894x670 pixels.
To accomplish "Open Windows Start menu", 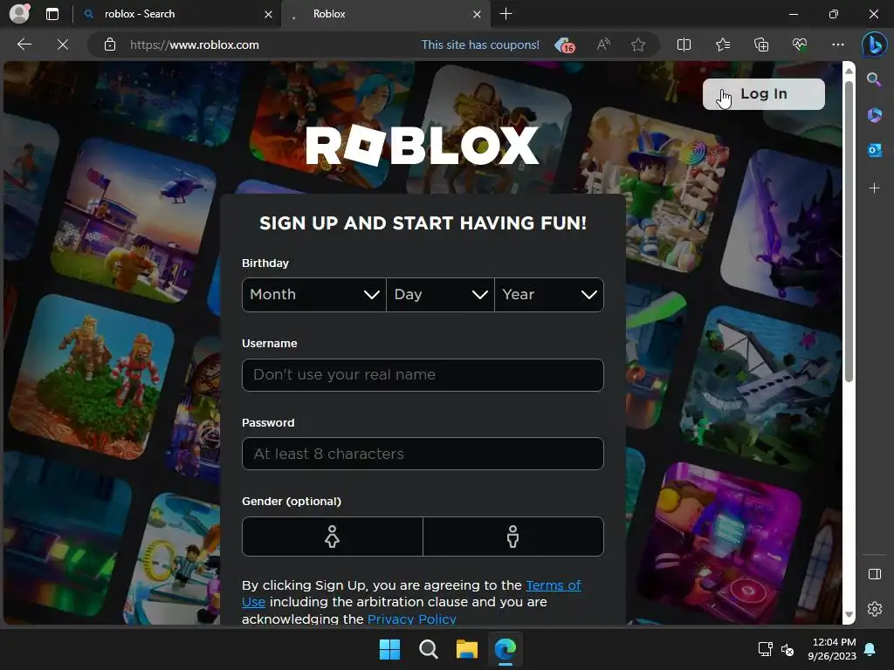I will [x=390, y=649].
